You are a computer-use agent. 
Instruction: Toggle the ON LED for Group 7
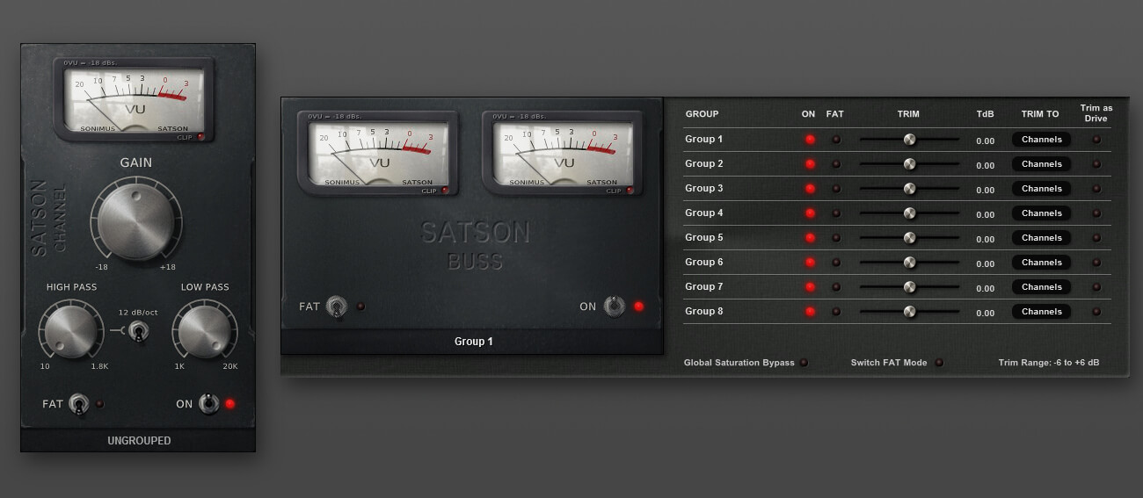coord(810,287)
